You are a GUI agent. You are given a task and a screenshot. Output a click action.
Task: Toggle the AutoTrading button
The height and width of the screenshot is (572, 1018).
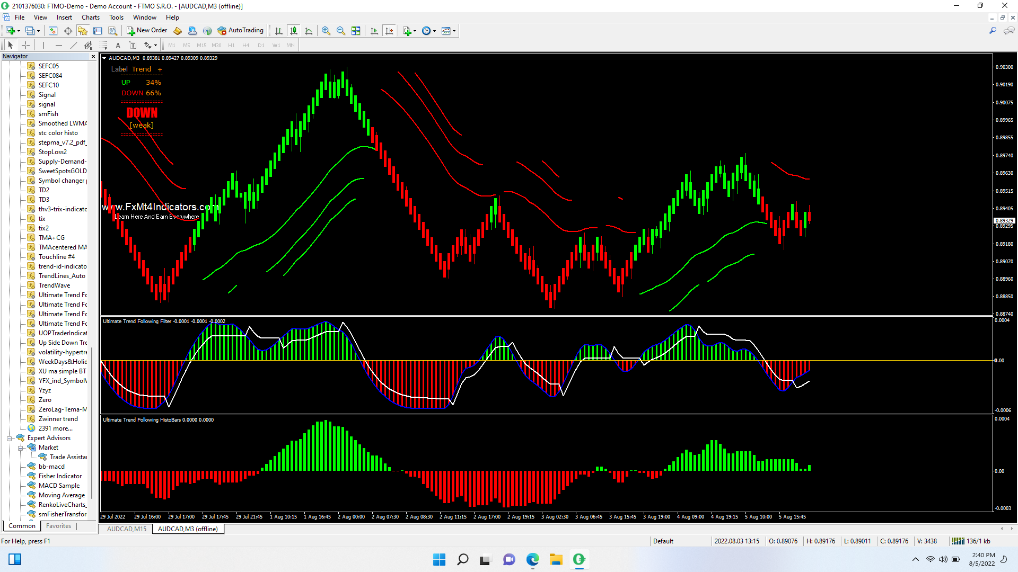pyautogui.click(x=240, y=30)
